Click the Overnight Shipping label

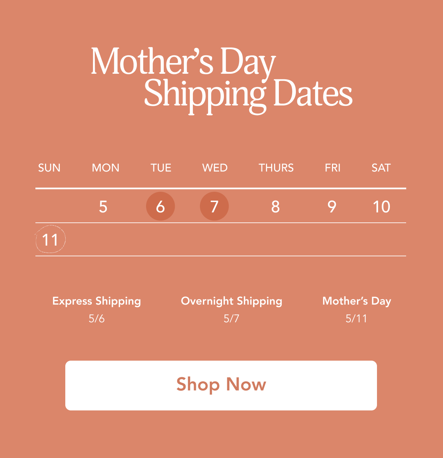(x=232, y=301)
